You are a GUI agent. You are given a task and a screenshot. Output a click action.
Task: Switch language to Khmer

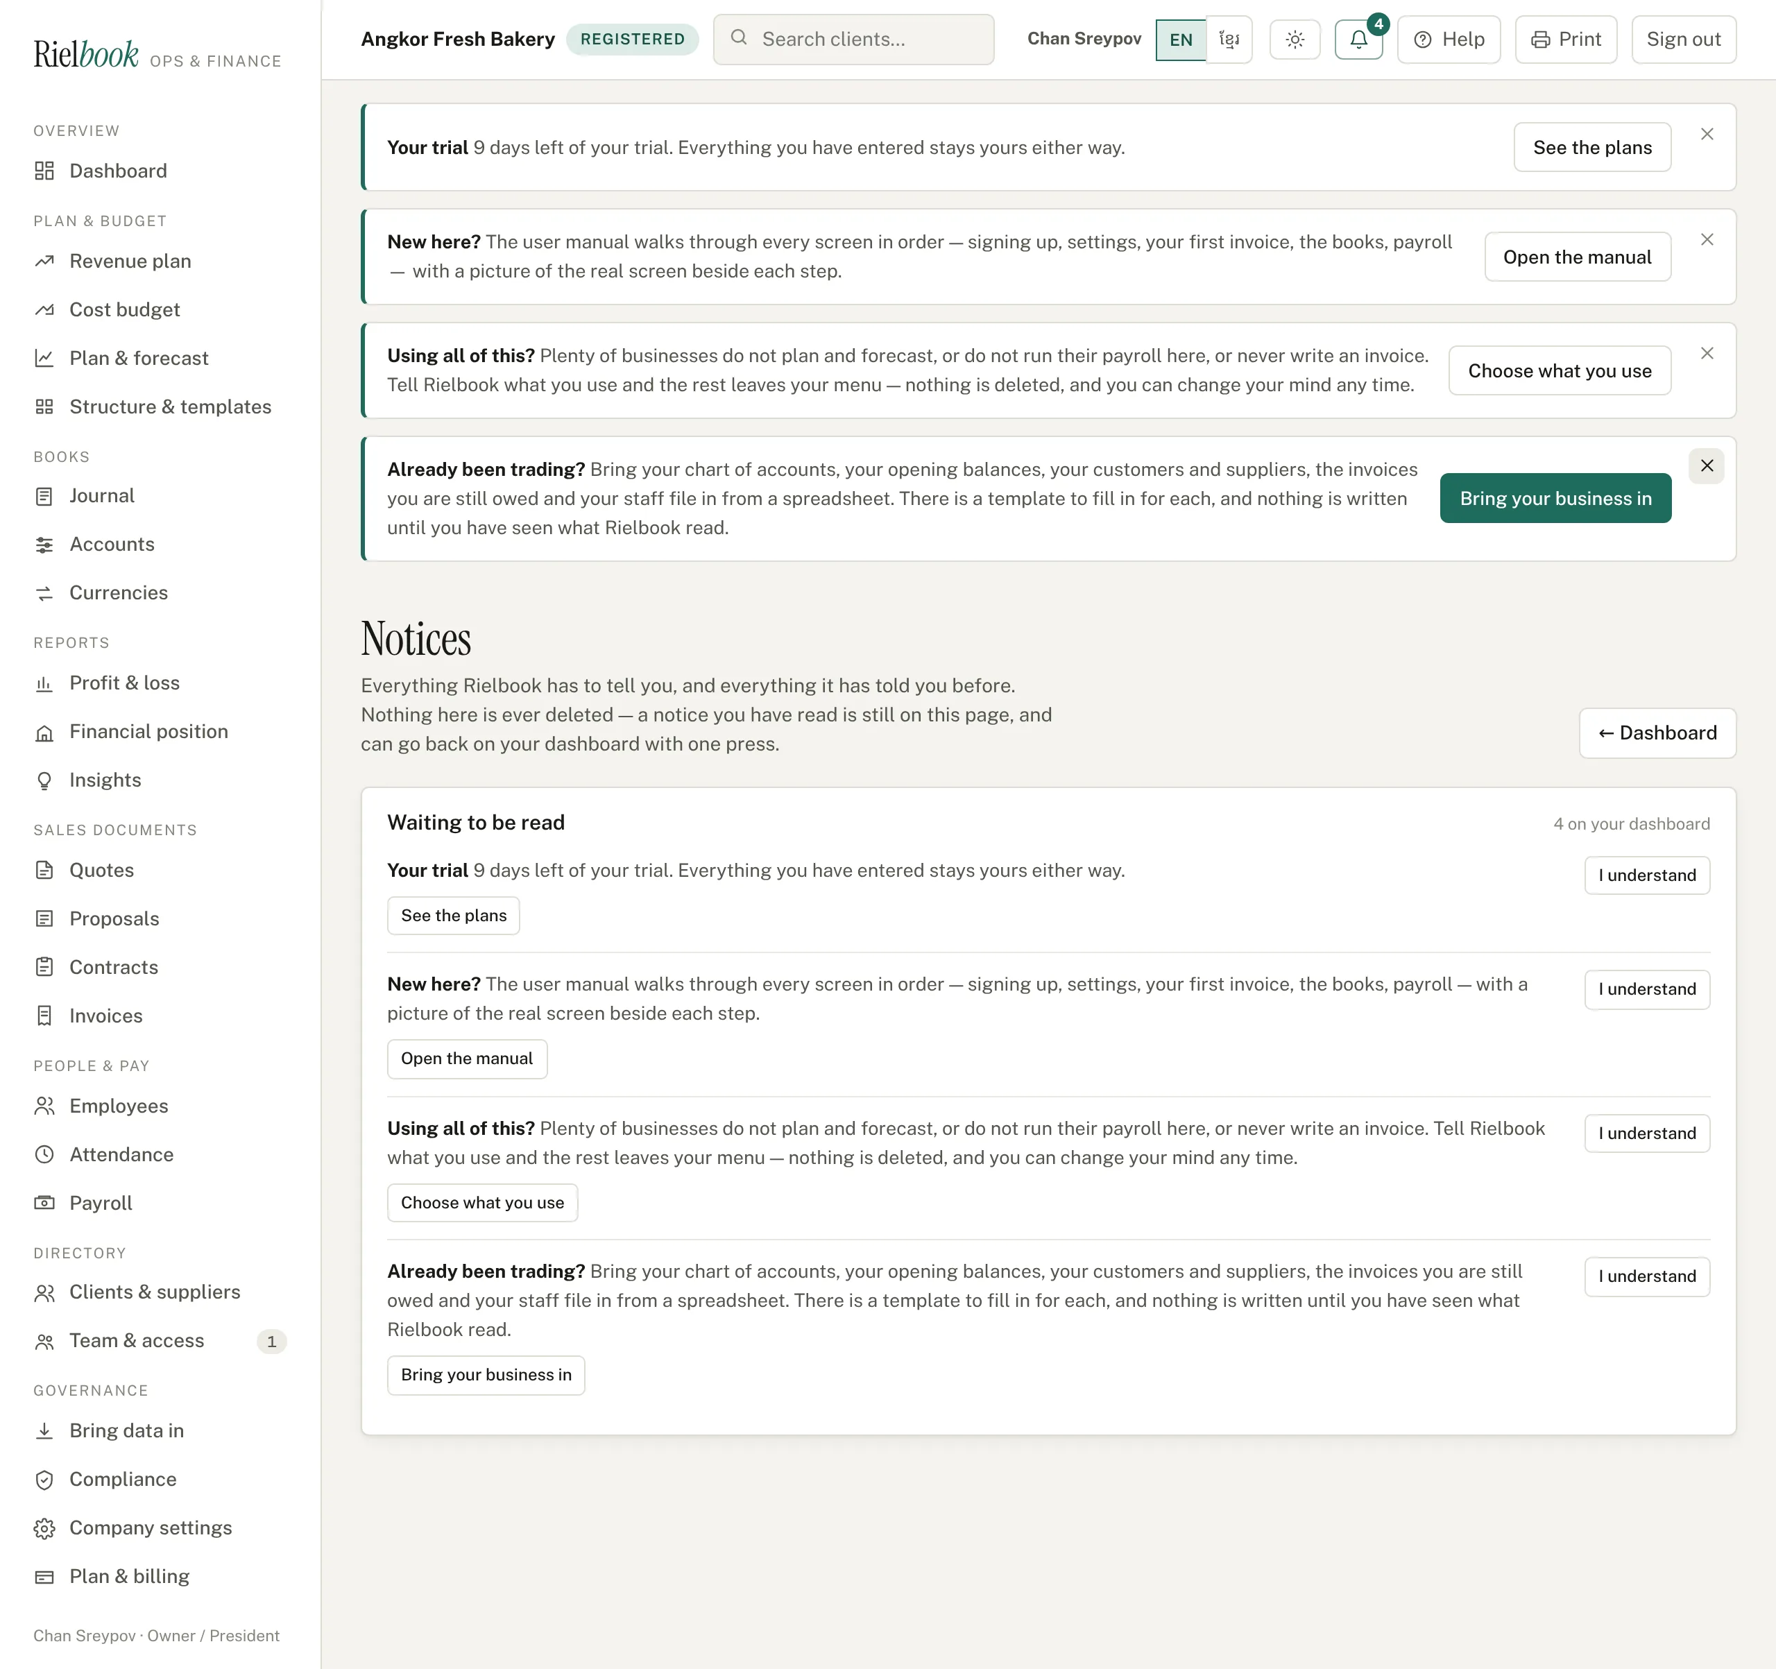click(x=1229, y=40)
